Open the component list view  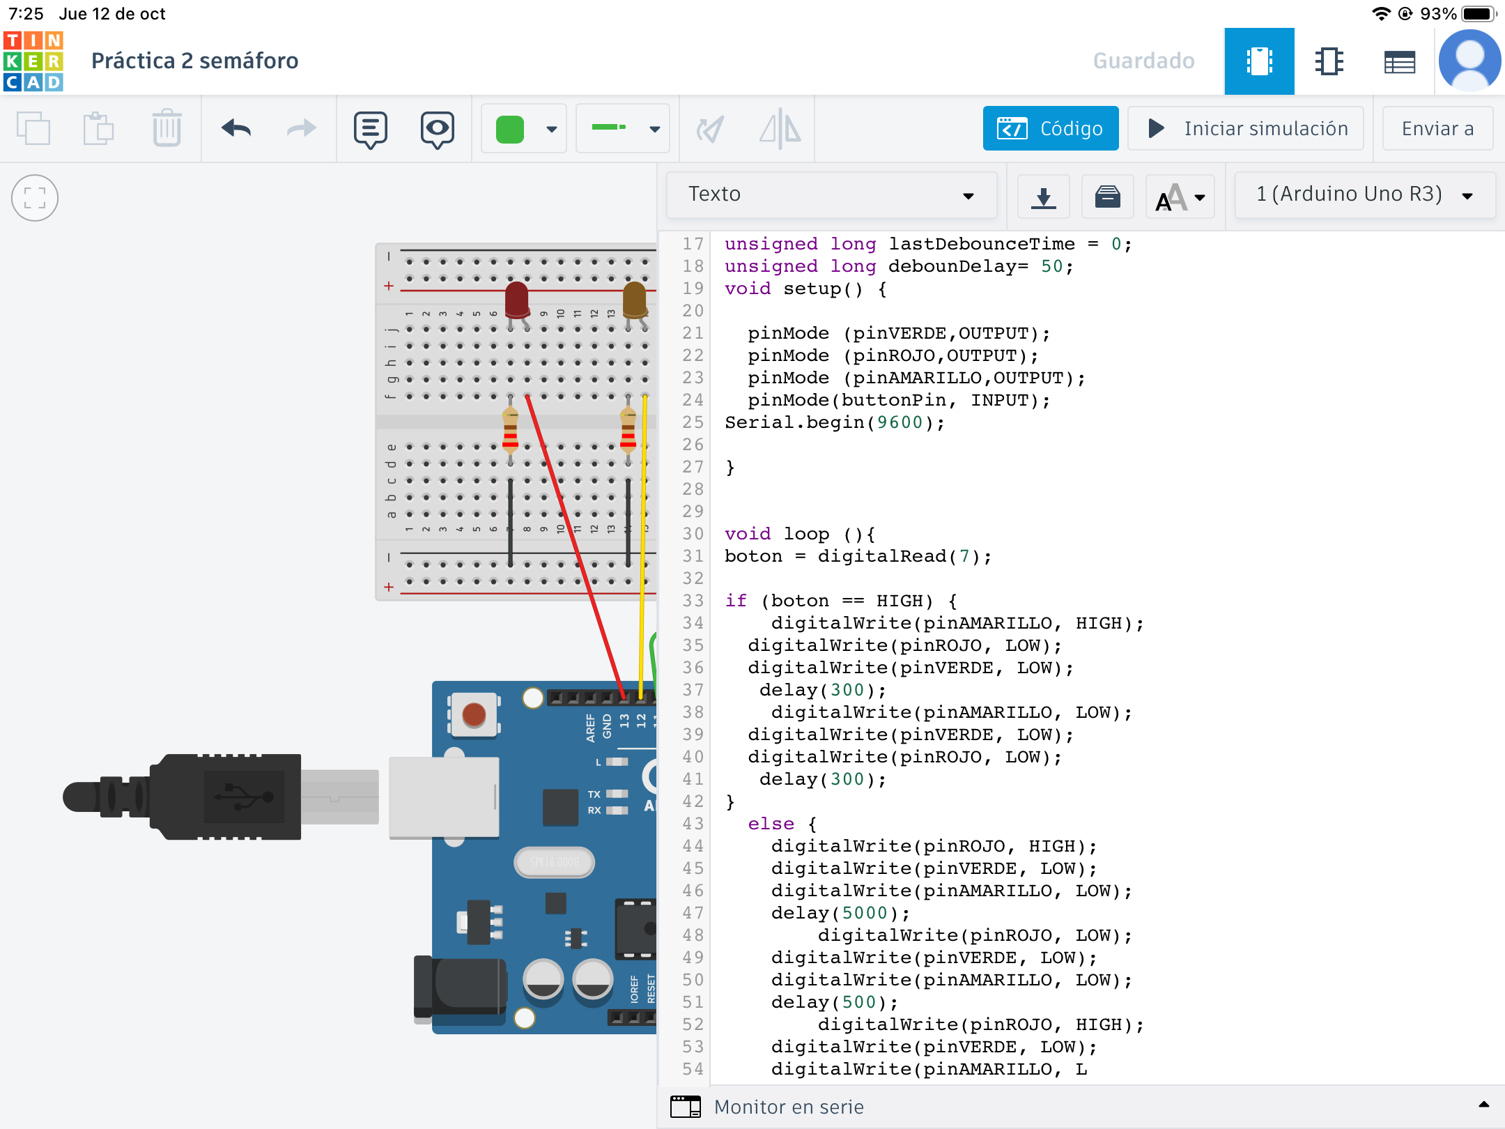pos(1399,61)
